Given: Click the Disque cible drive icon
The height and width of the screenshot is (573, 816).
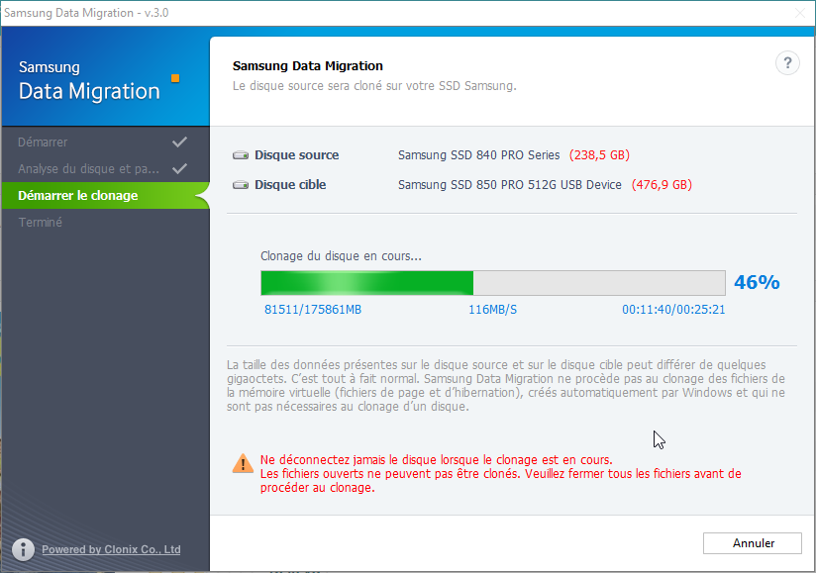Looking at the screenshot, I should click(x=241, y=185).
